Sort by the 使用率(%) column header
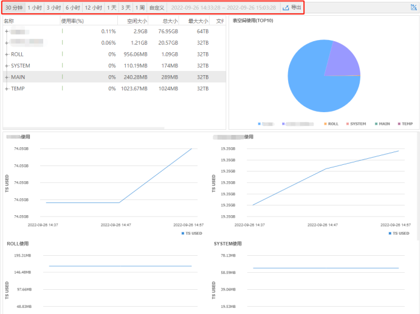This screenshot has height=314, width=420. pos(72,21)
